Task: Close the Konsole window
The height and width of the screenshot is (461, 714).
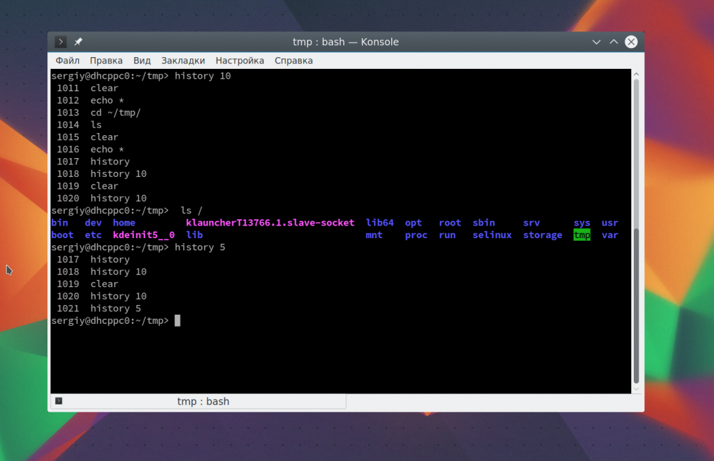Action: tap(631, 42)
